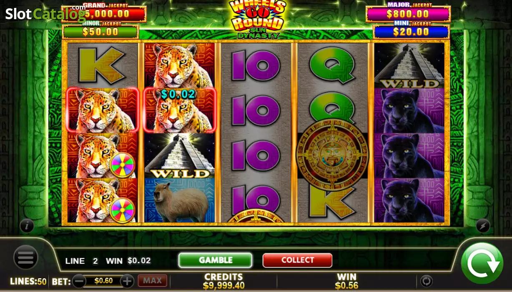
Task: Click the Grand Jackpot display
Action: tap(104, 12)
